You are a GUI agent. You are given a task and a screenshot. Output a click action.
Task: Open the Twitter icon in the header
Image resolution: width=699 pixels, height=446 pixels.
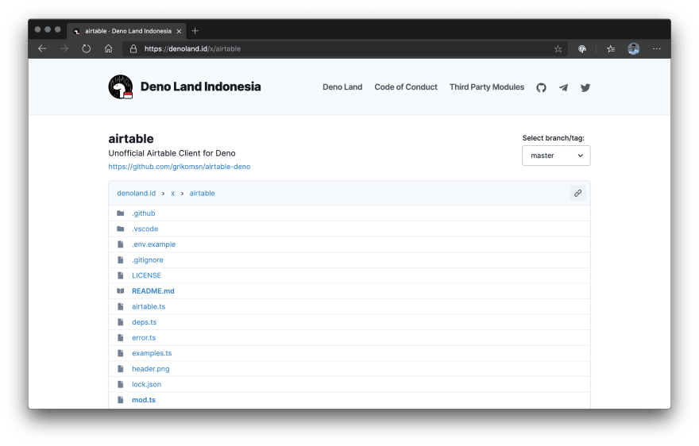[585, 88]
